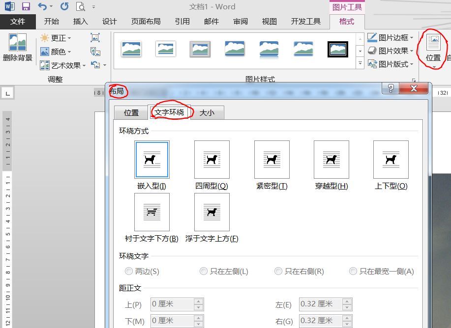
Task: Click the dialog Help question mark button
Action: (x=391, y=88)
